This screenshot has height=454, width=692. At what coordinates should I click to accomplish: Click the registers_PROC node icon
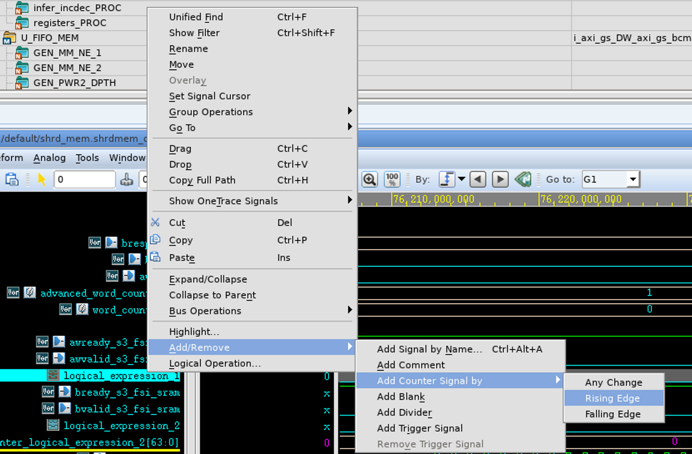pos(22,23)
